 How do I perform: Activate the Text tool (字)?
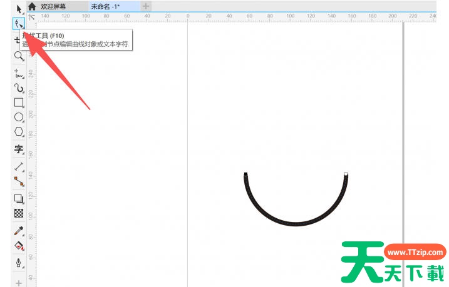(x=19, y=149)
